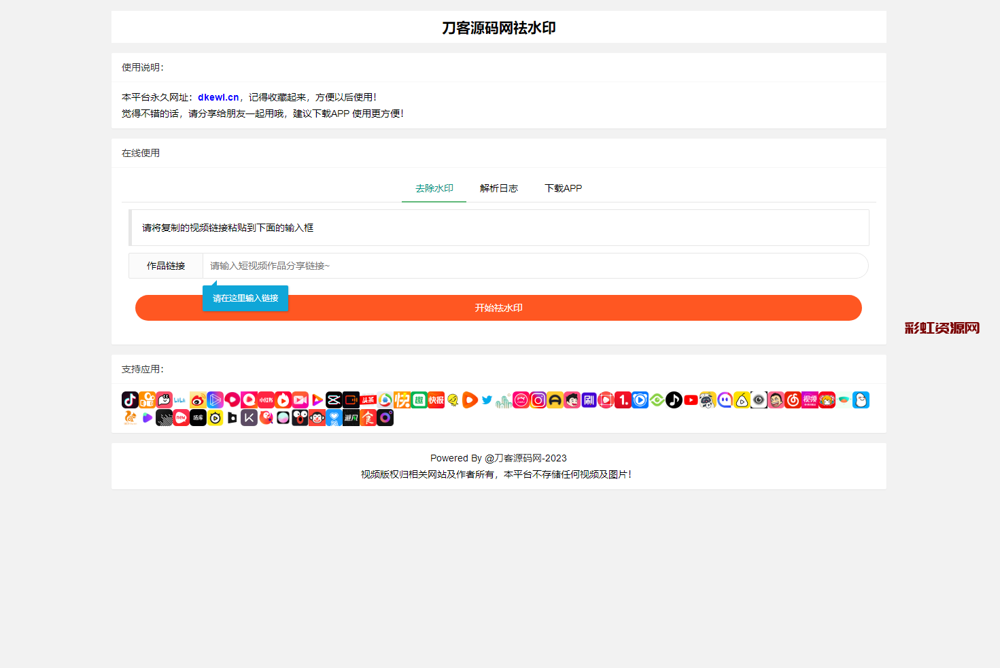Switch to the 解析日志 tab
1000x668 pixels.
pyautogui.click(x=498, y=188)
